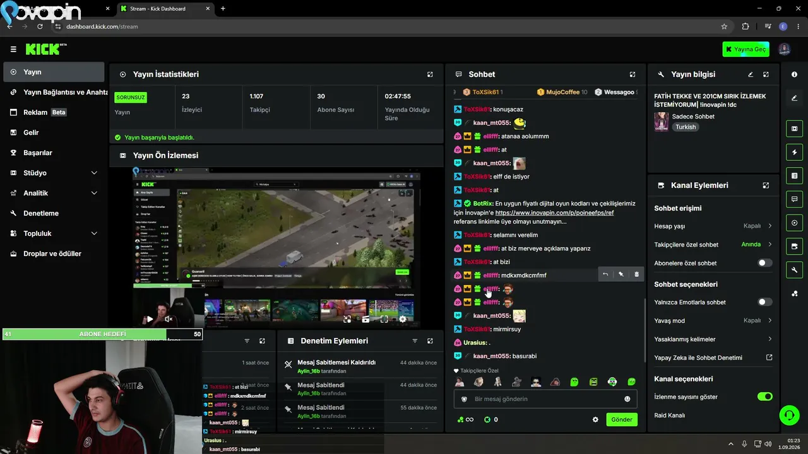Screen dimensions: 808x454
Task: Bookmark page with the star icon
Action: click(724, 26)
